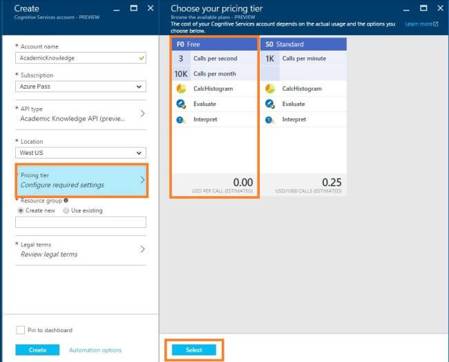Click CalcHistogram icon in Standard tier
The width and height of the screenshot is (449, 362).
pyautogui.click(x=269, y=89)
